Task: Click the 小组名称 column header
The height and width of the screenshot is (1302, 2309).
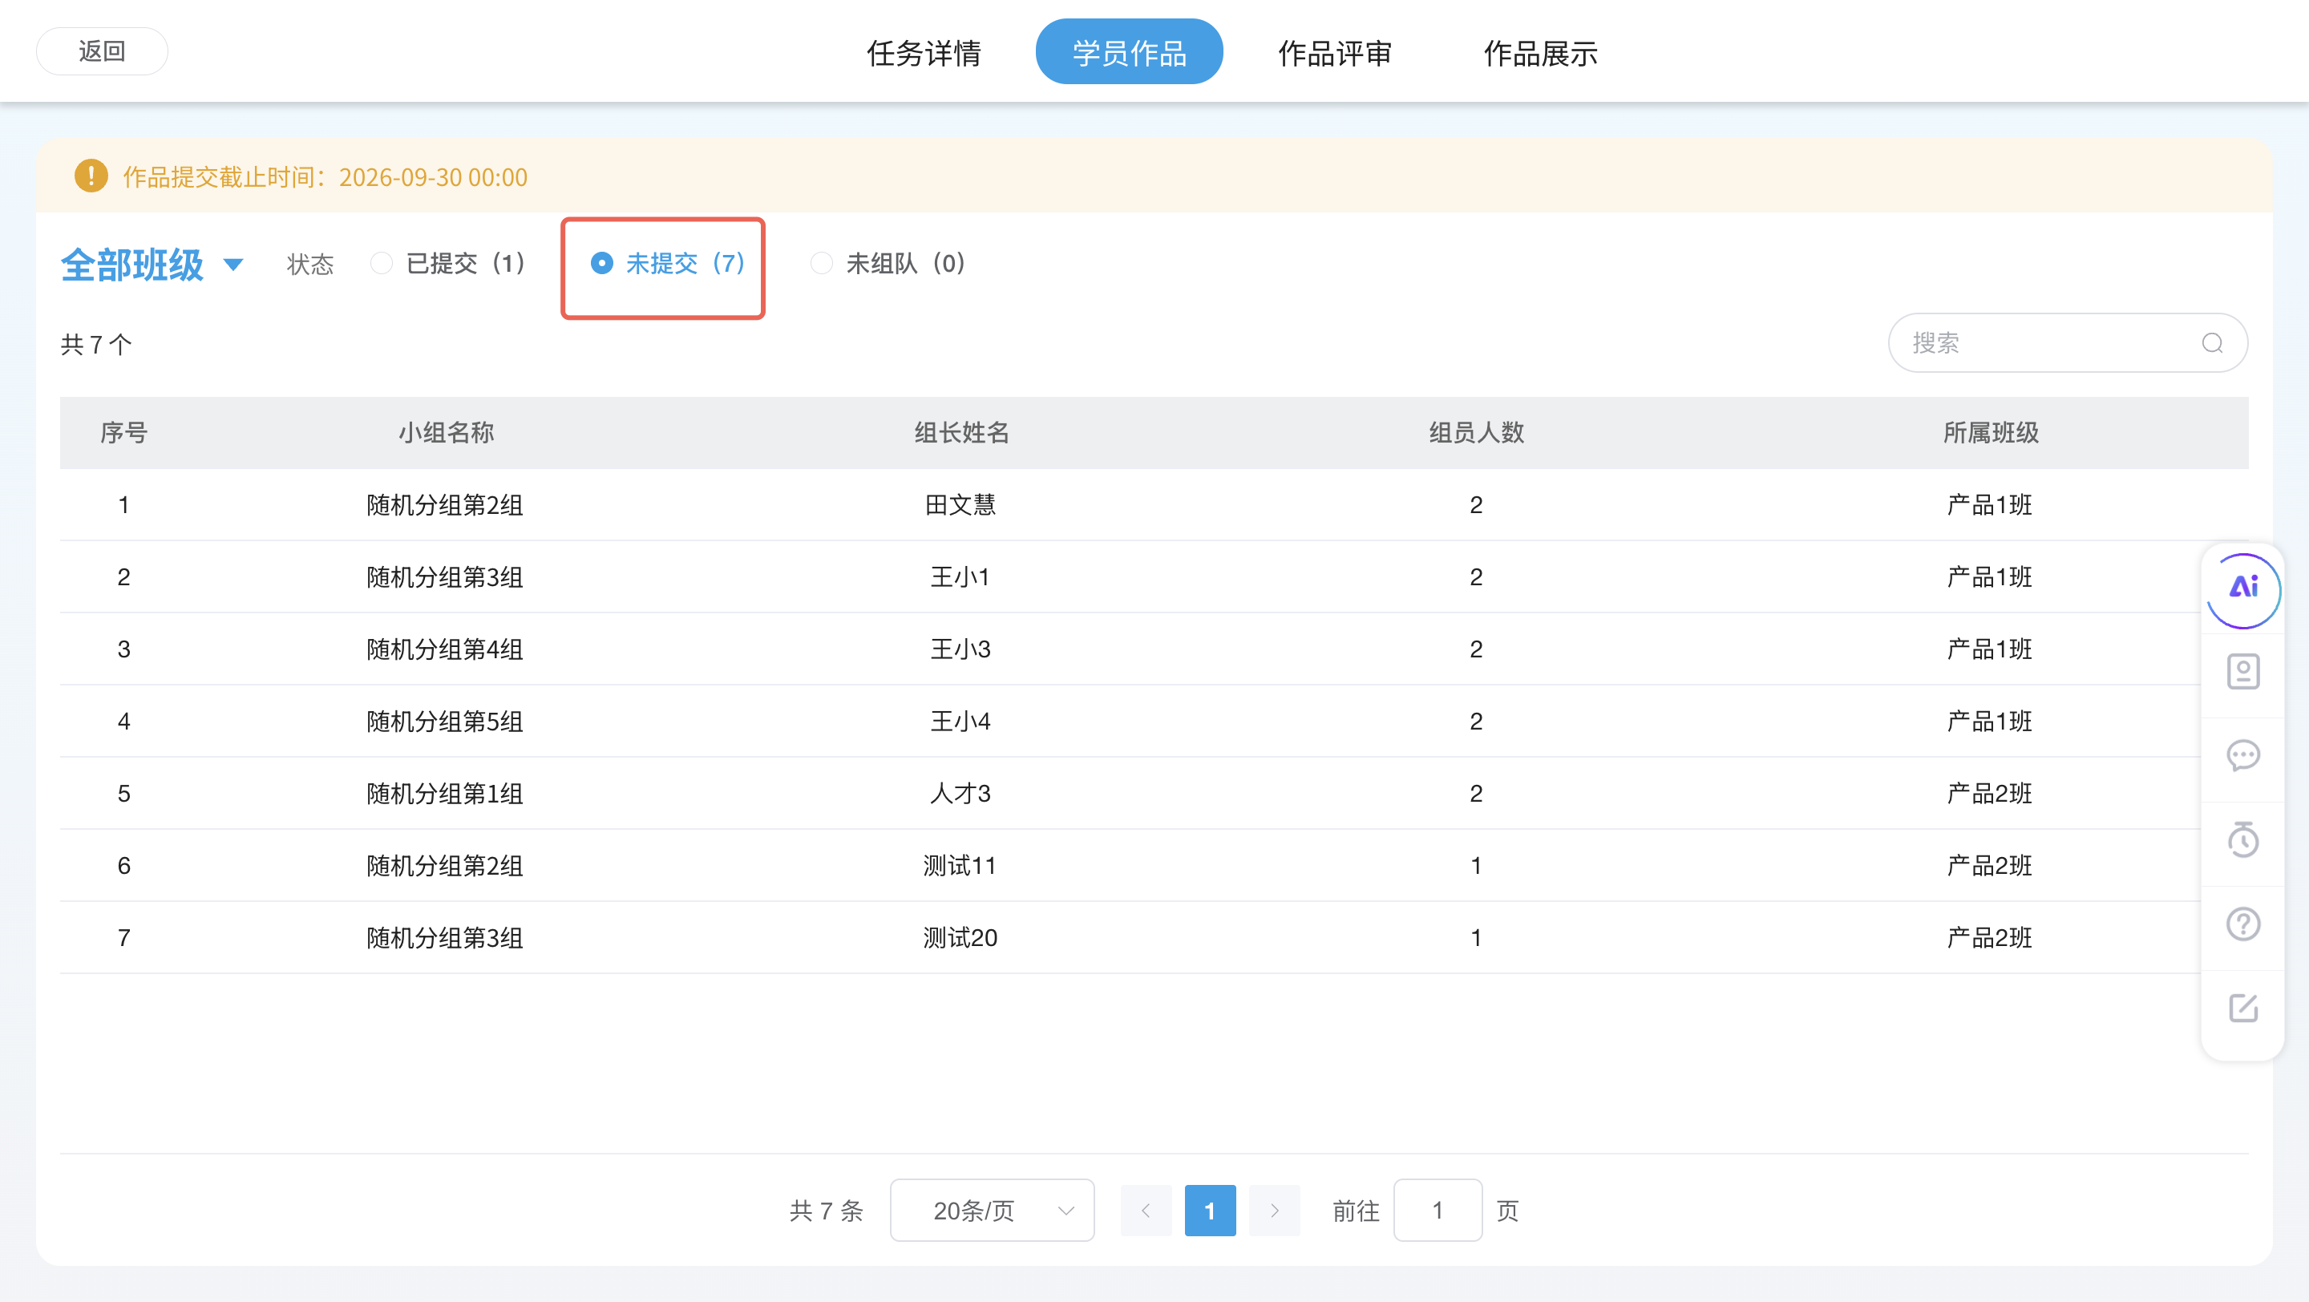Action: [x=447, y=433]
